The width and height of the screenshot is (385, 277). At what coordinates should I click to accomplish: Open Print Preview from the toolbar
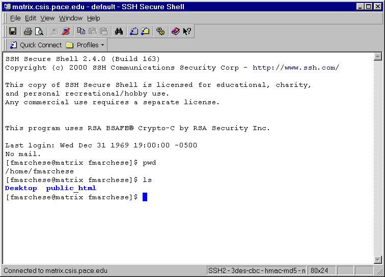(x=39, y=32)
